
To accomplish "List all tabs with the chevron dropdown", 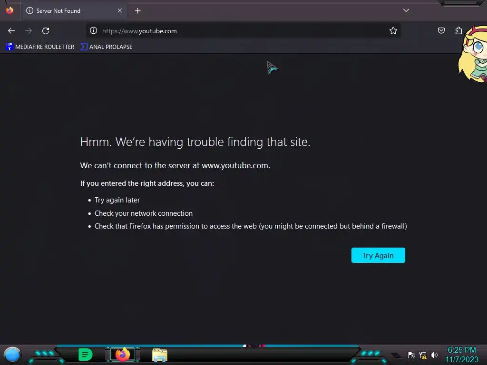I will (x=406, y=10).
